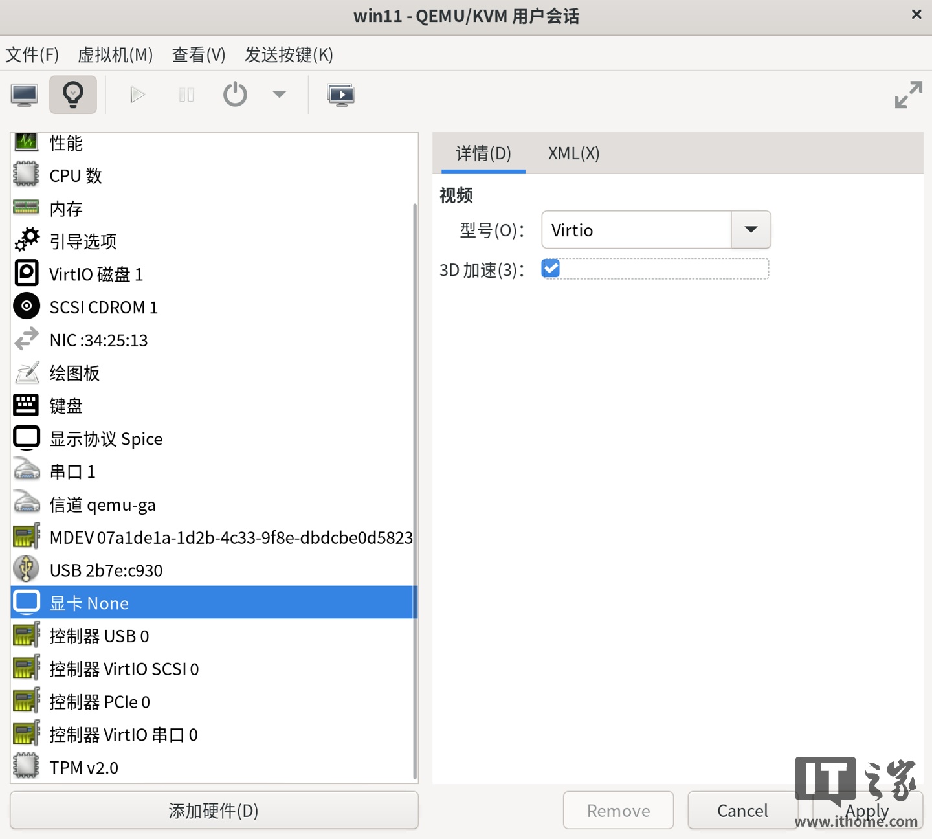Open the 虚拟机(M) menu
This screenshot has height=839, width=932.
pos(115,55)
